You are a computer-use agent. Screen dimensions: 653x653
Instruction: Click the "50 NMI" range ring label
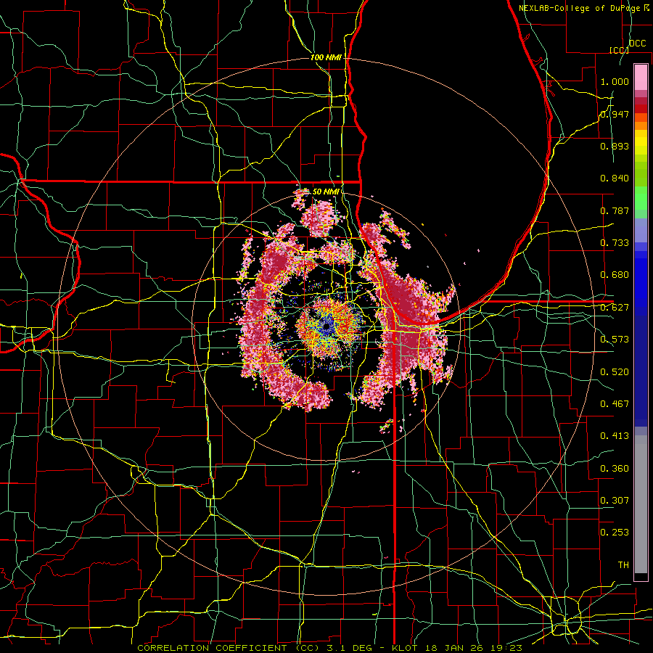tap(325, 192)
